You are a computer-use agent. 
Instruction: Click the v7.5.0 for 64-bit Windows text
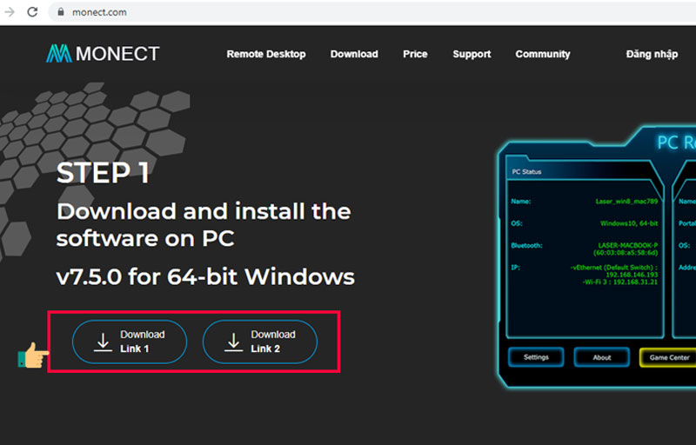[205, 277]
